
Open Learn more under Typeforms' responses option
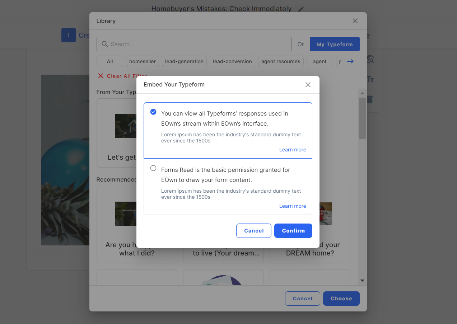pyautogui.click(x=293, y=150)
